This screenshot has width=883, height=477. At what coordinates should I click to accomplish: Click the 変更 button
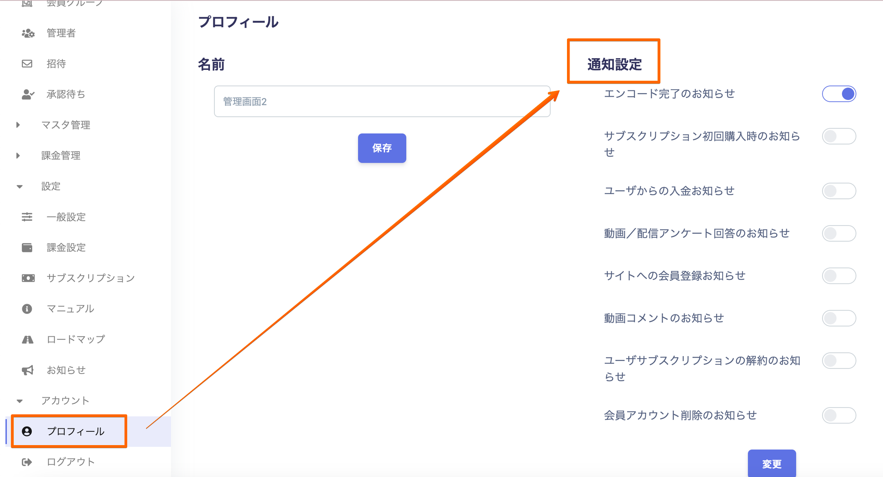(772, 464)
